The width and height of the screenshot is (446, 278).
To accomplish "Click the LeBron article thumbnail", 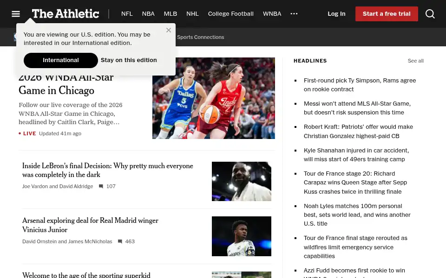I will [x=242, y=181].
